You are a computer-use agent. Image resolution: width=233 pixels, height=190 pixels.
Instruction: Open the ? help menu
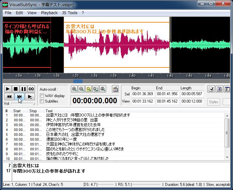[83, 13]
